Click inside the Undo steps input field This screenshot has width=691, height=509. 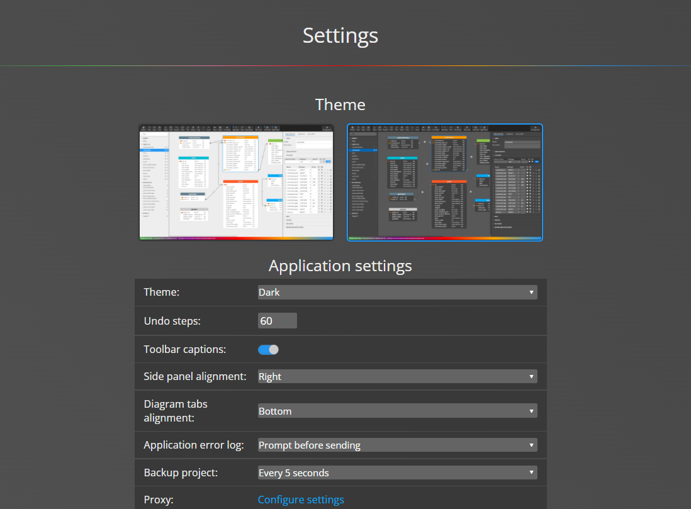tap(277, 320)
